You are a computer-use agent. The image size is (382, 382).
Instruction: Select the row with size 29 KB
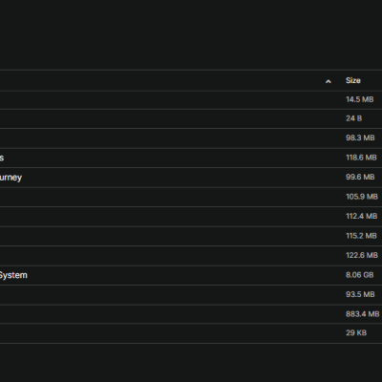click(191, 333)
